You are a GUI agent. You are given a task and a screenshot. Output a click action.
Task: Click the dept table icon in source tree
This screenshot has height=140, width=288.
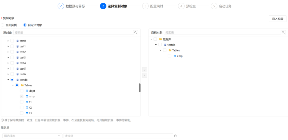(27, 91)
